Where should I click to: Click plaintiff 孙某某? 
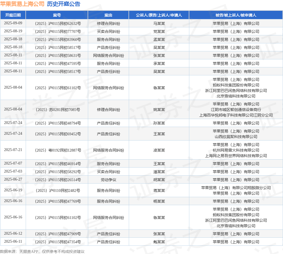click(x=159, y=123)
